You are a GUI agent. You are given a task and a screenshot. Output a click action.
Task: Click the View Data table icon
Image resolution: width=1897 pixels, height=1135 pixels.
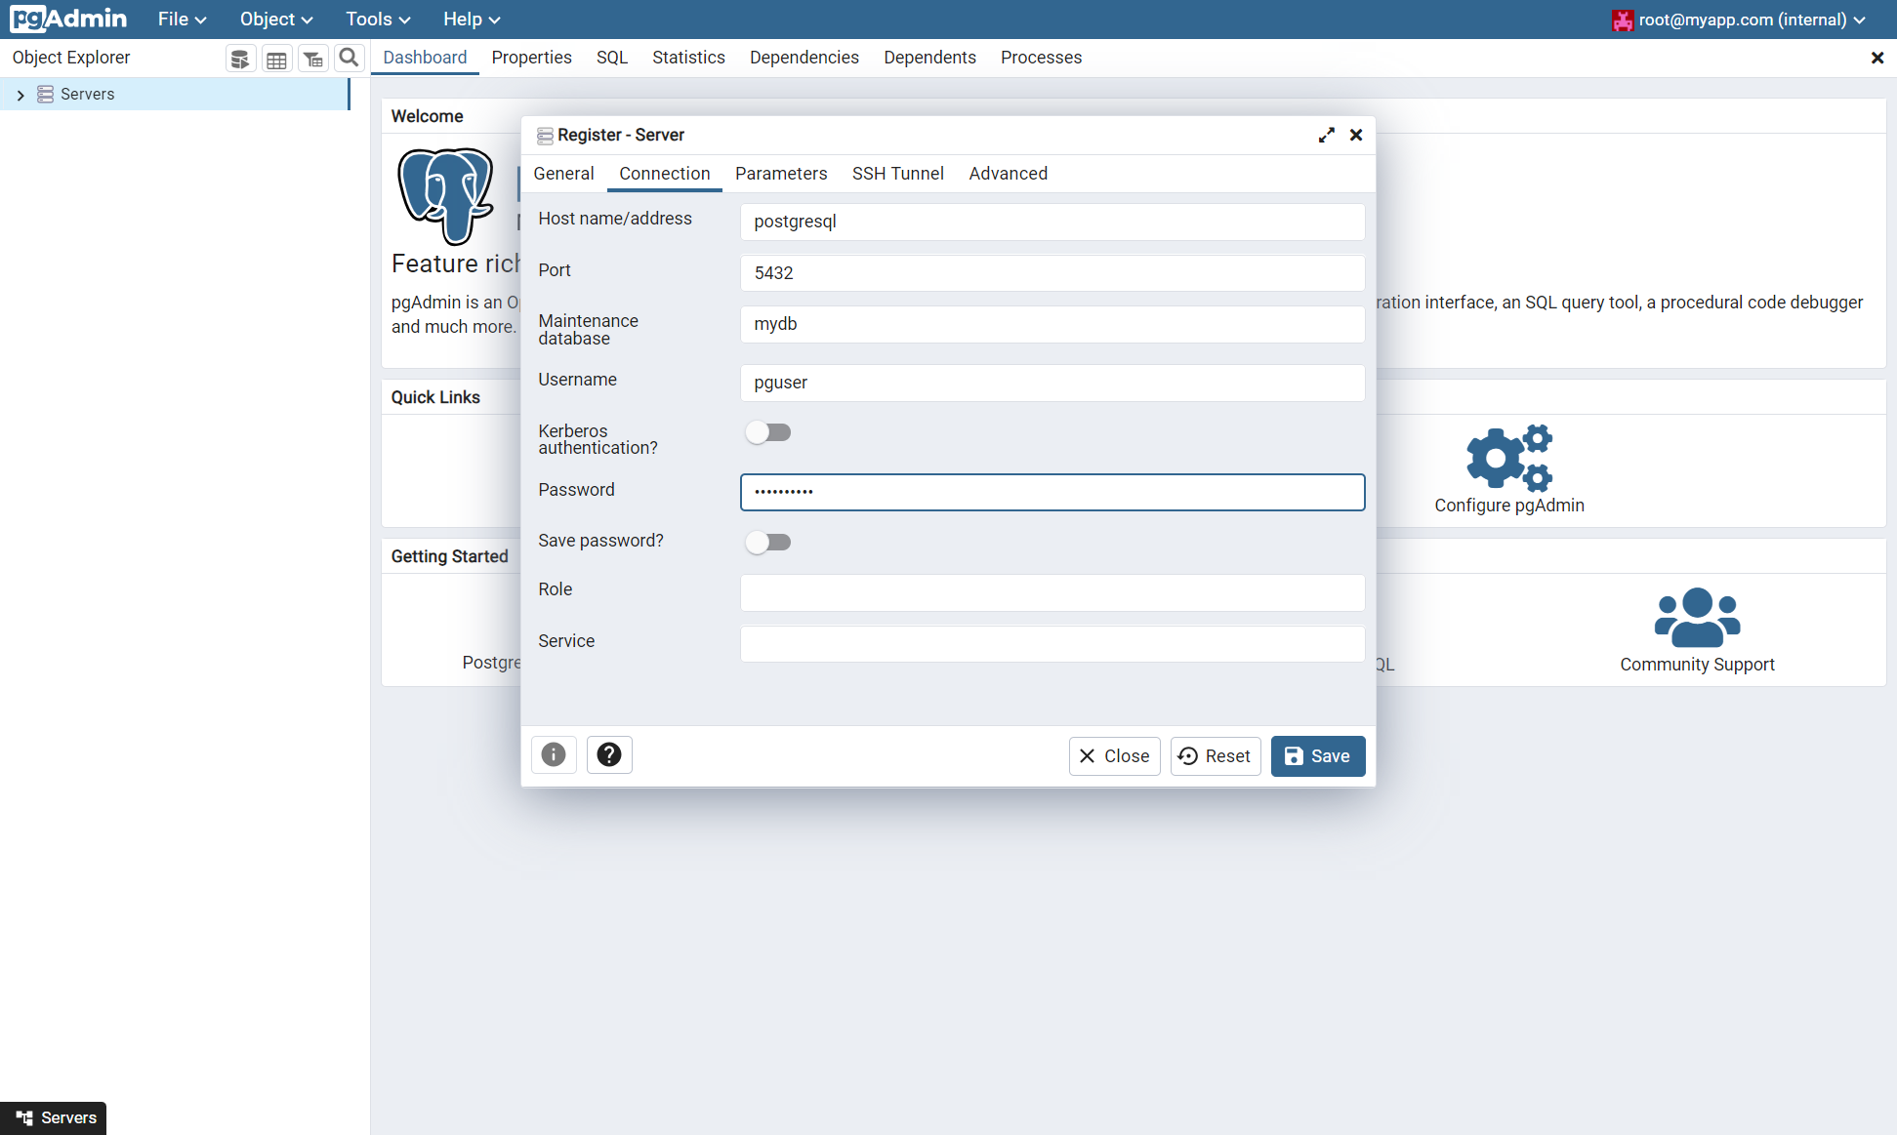pos(276,59)
